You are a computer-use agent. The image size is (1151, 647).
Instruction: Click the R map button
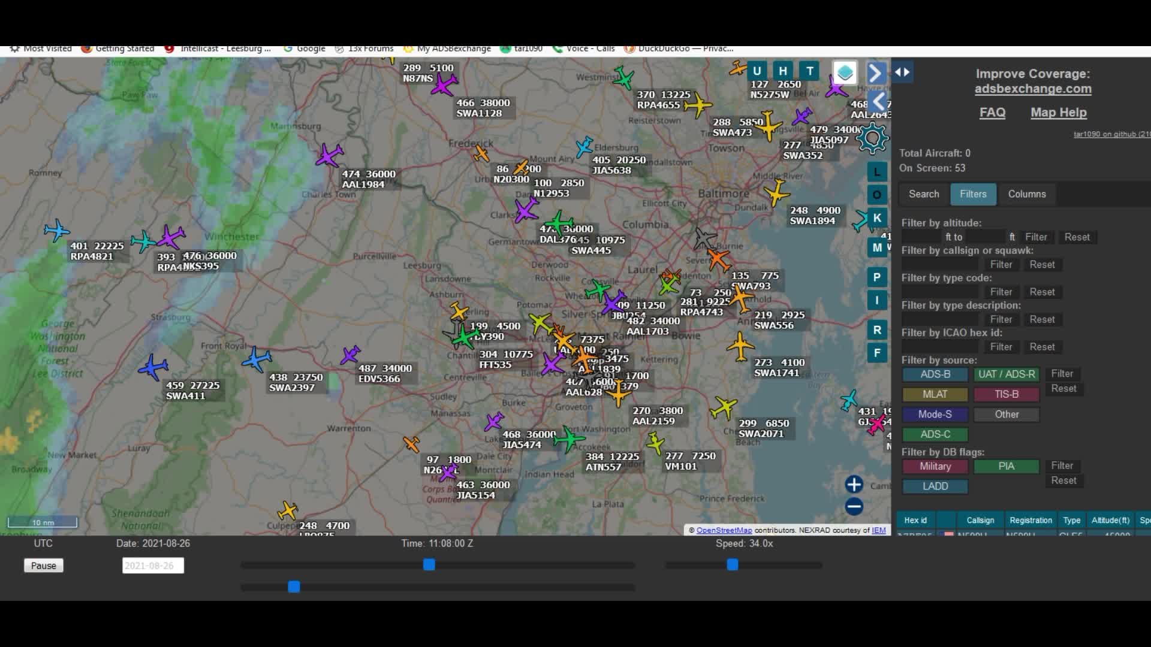[x=877, y=329]
